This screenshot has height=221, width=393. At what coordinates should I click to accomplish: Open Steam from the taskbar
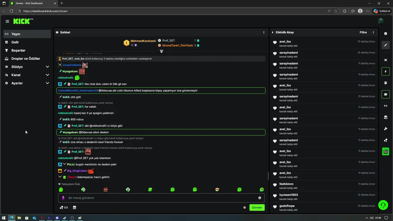pyautogui.click(x=64, y=218)
